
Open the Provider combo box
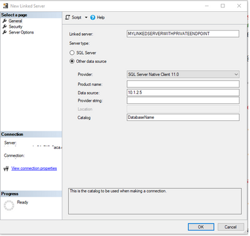coord(183,74)
